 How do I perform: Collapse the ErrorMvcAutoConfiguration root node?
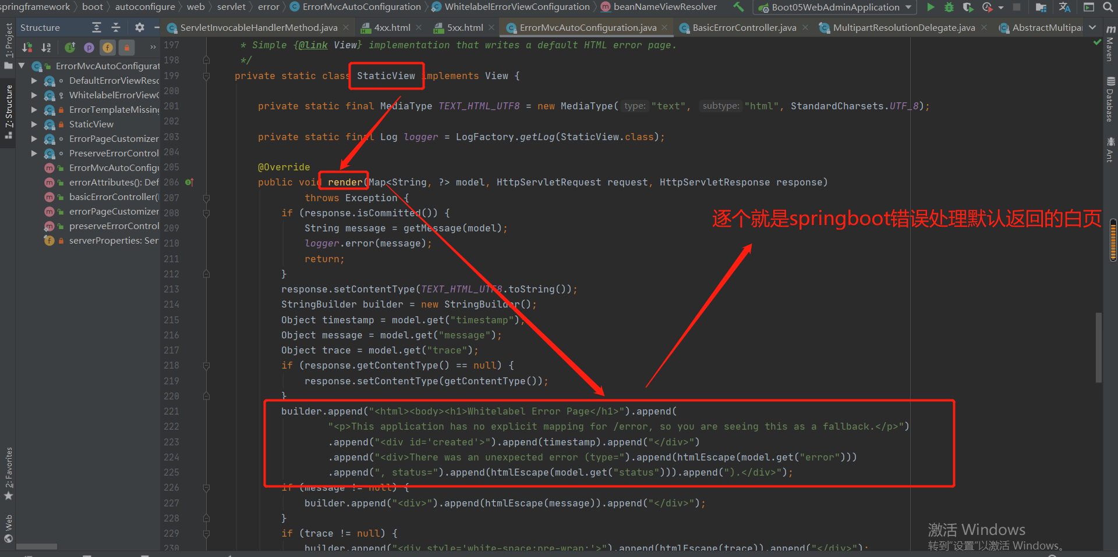click(22, 66)
